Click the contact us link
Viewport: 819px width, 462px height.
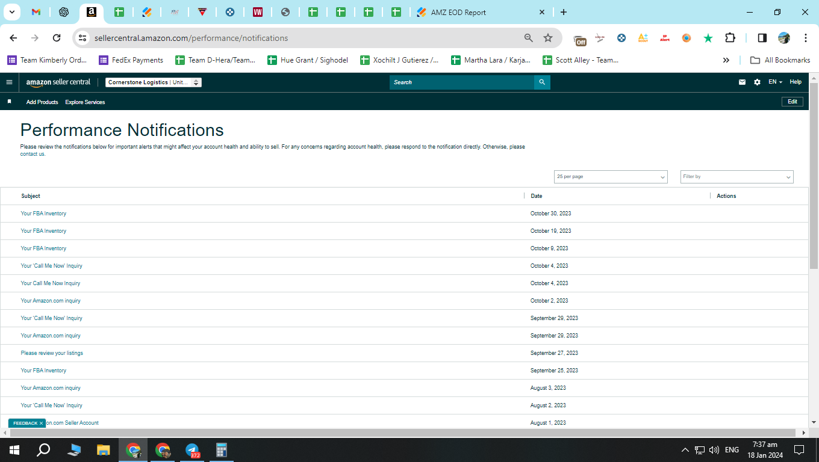click(33, 154)
